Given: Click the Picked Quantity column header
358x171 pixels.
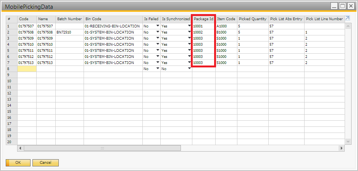Looking at the screenshot, I should 253,19.
